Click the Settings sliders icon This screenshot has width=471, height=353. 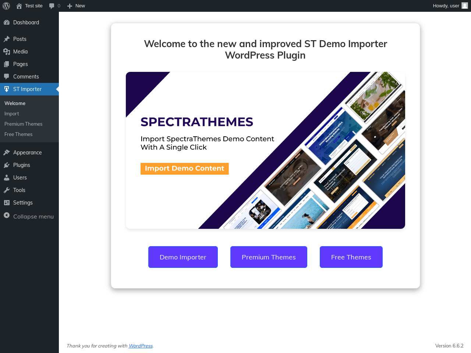tap(7, 203)
